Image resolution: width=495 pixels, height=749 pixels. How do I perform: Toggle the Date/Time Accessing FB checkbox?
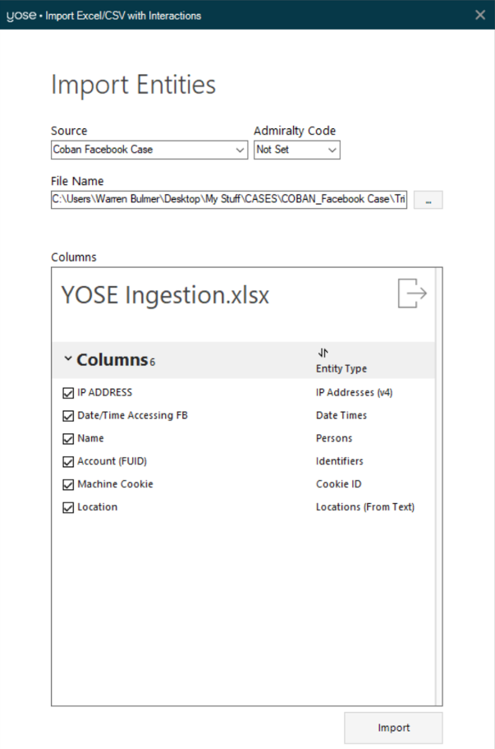(68, 416)
